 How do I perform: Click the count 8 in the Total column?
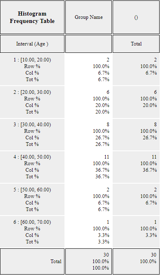click(155, 124)
